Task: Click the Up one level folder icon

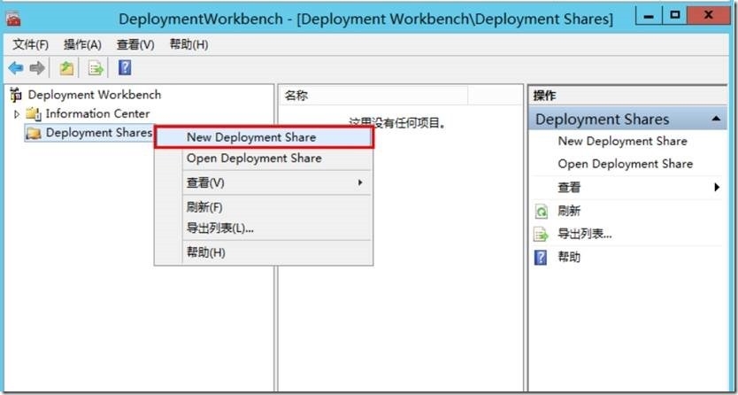Action: (66, 69)
